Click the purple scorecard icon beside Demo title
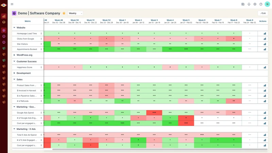The image size is (272, 153). [14, 13]
